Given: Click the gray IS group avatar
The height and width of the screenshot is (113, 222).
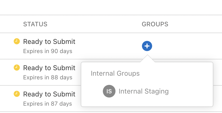Looking at the screenshot, I should 109,91.
